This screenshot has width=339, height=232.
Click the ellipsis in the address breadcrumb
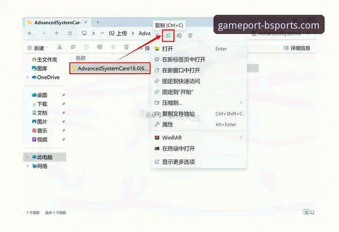point(102,33)
